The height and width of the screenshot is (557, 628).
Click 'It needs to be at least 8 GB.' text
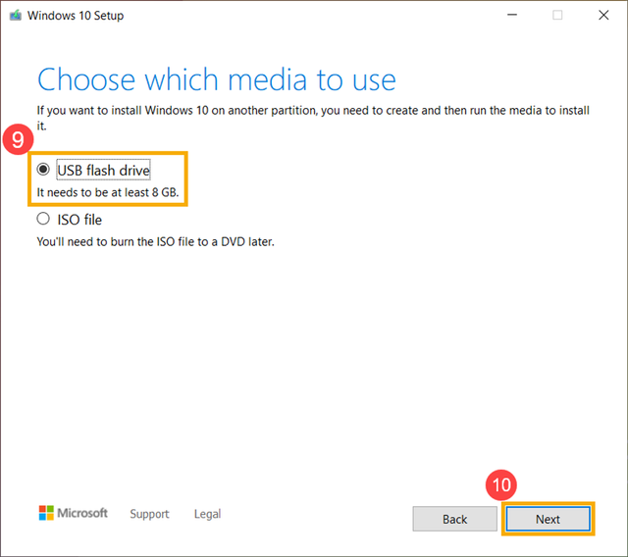[x=108, y=192]
